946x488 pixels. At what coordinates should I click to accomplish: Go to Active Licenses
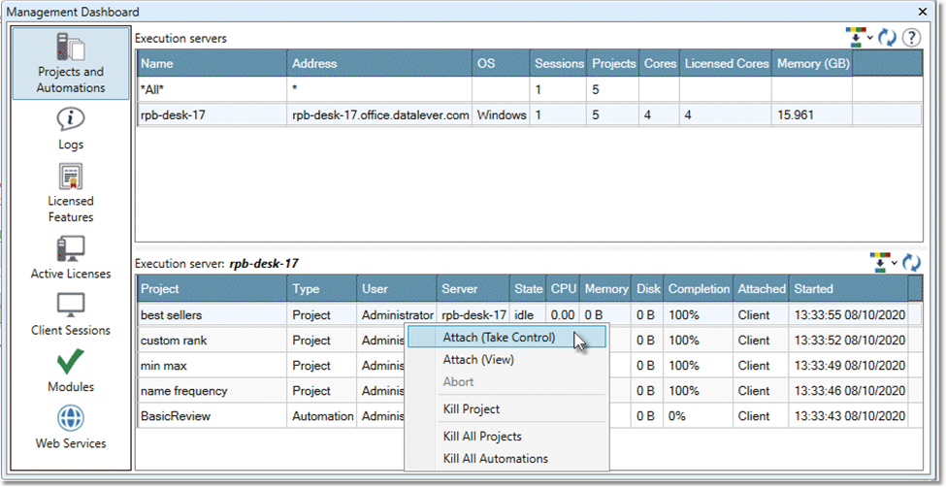tap(71, 257)
